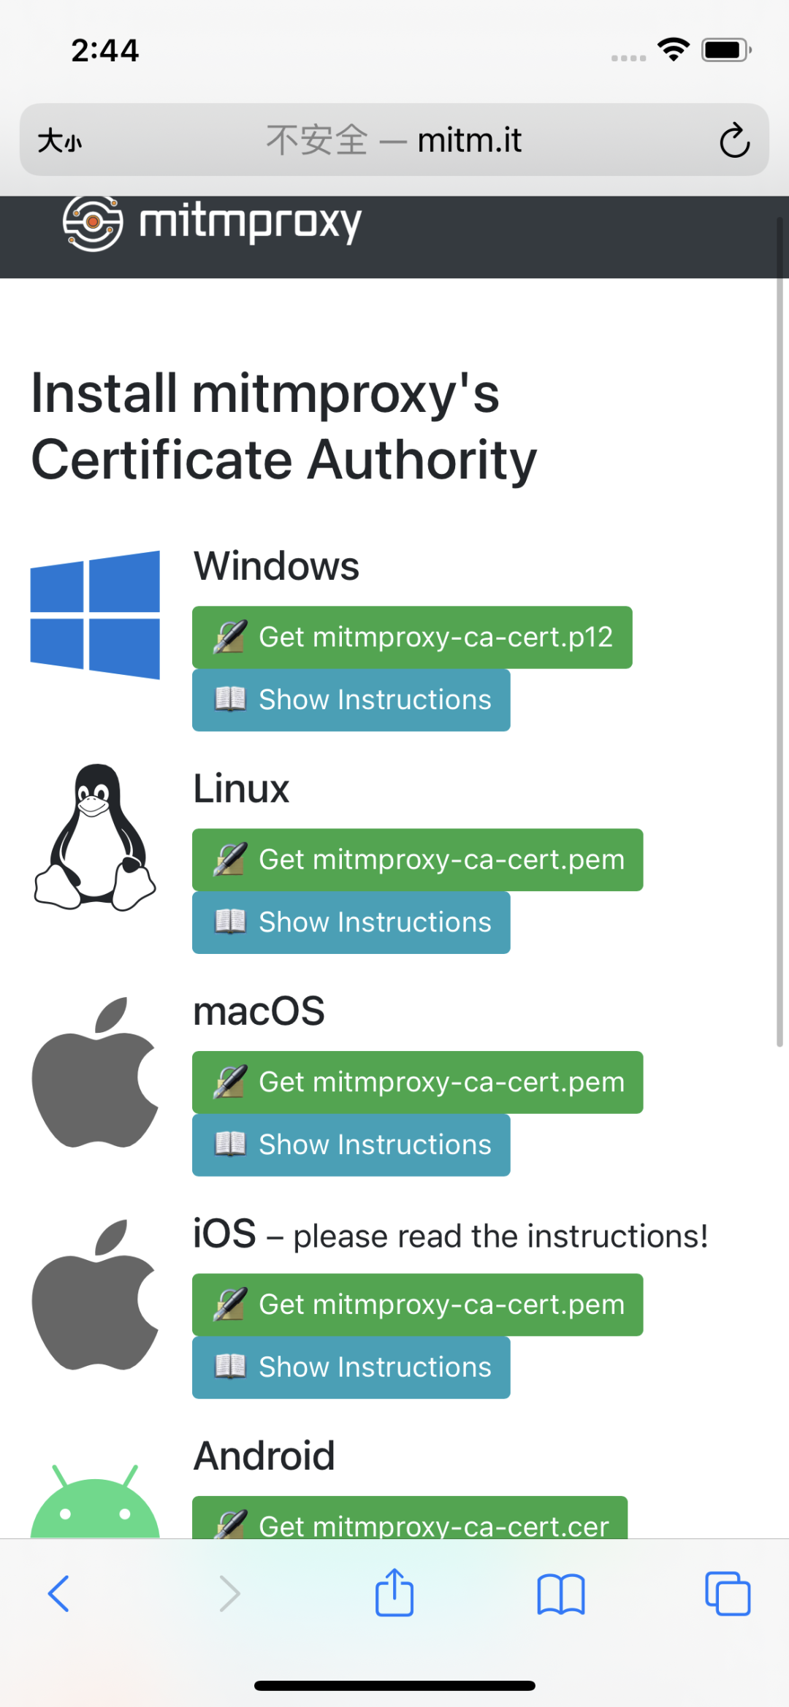Click the Android section heading
The height and width of the screenshot is (1707, 789).
coord(264,1456)
